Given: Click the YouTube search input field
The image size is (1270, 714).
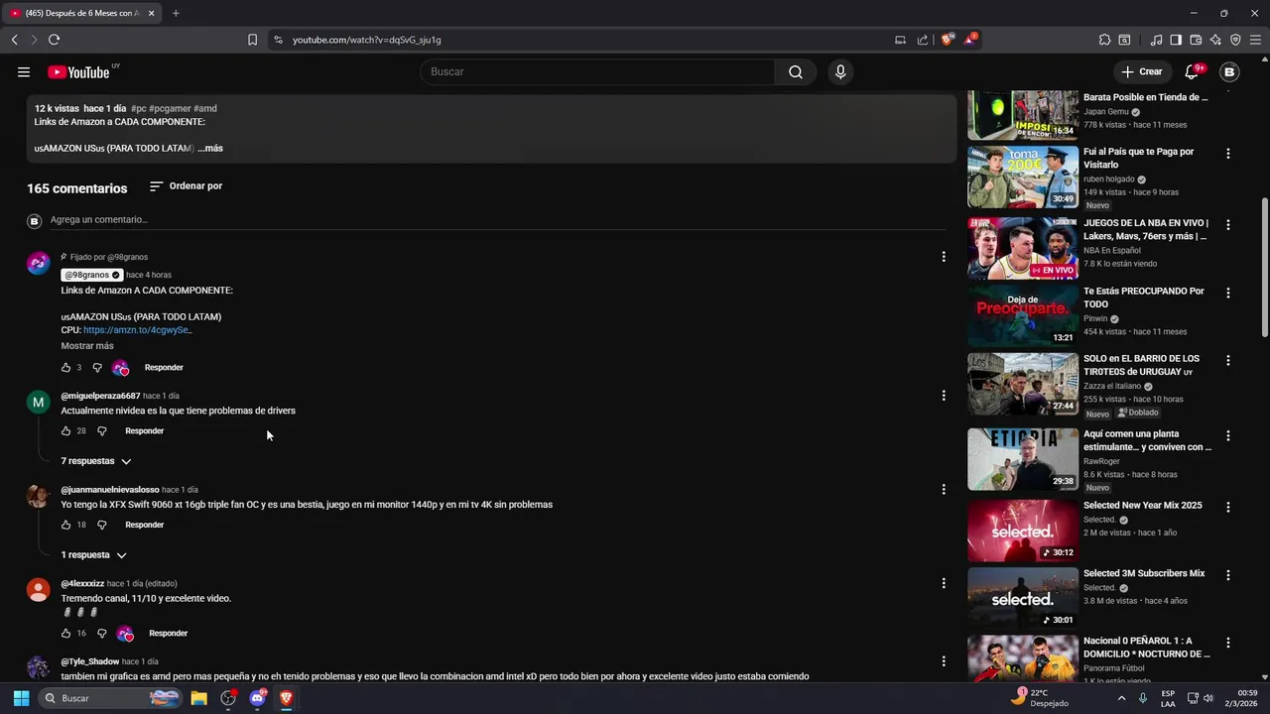Looking at the screenshot, I should click(597, 71).
